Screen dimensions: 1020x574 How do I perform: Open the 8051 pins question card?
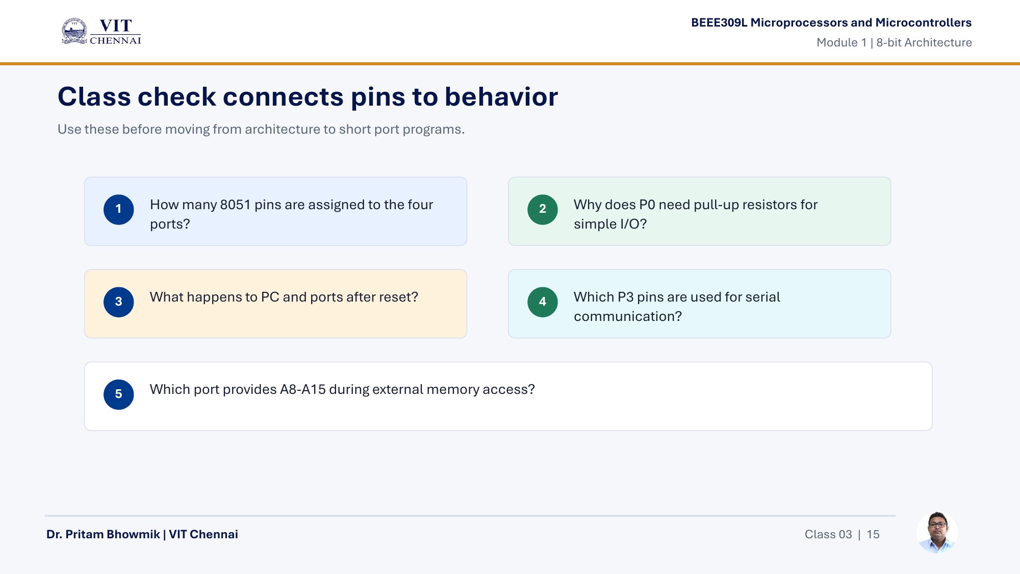[275, 211]
